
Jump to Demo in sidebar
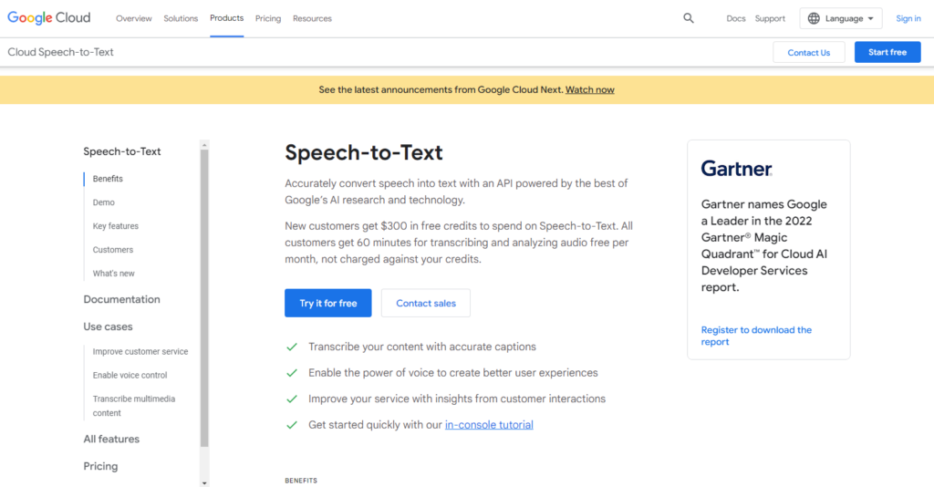pyautogui.click(x=104, y=202)
